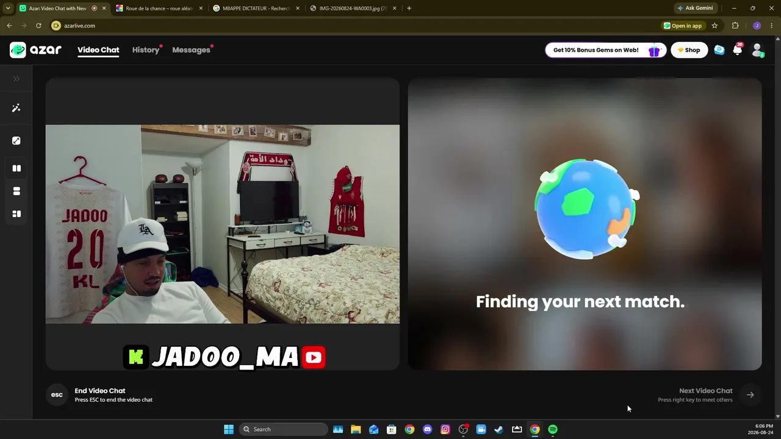This screenshot has height=439, width=781.
Task: Click the Ask Gemini button
Action: tap(695, 9)
